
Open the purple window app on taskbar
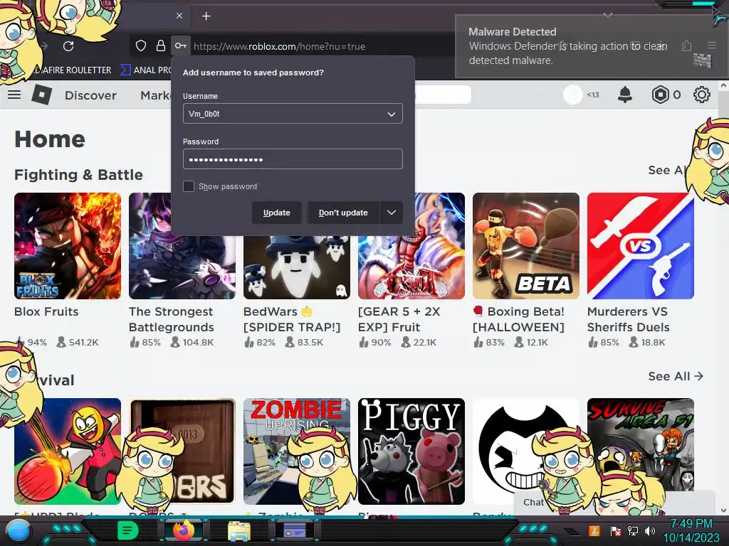pos(295,530)
